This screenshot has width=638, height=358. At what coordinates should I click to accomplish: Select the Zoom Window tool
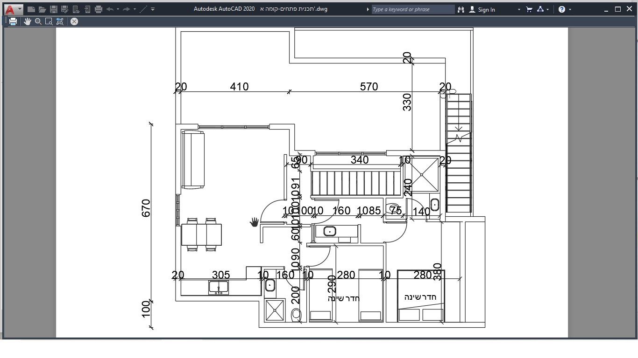pyautogui.click(x=49, y=21)
